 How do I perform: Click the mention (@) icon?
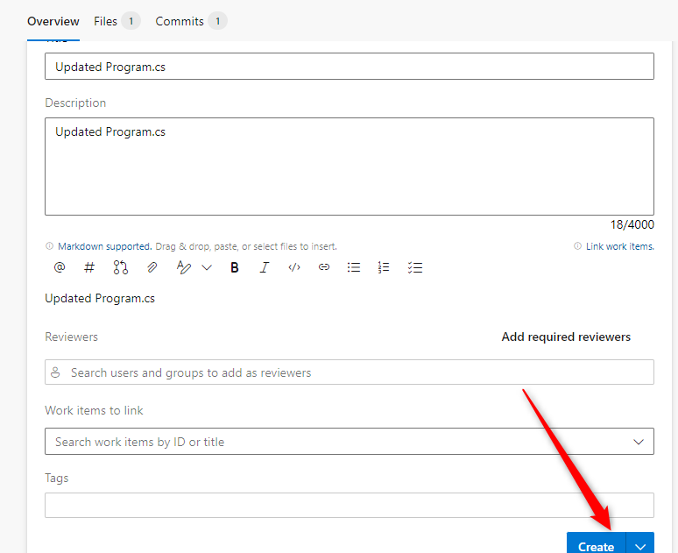pyautogui.click(x=60, y=267)
